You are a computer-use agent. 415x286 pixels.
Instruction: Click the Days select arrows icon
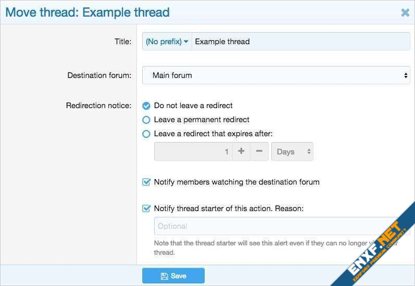pos(309,151)
